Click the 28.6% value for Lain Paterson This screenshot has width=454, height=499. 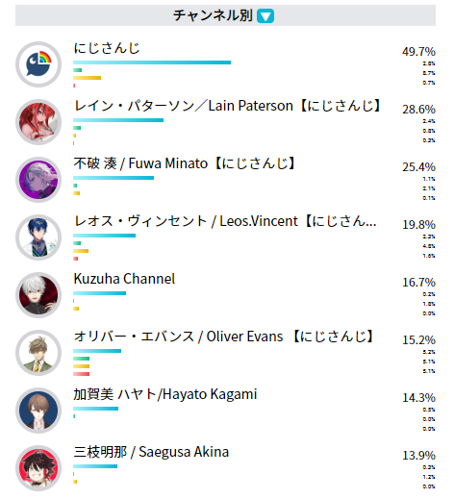pos(418,110)
